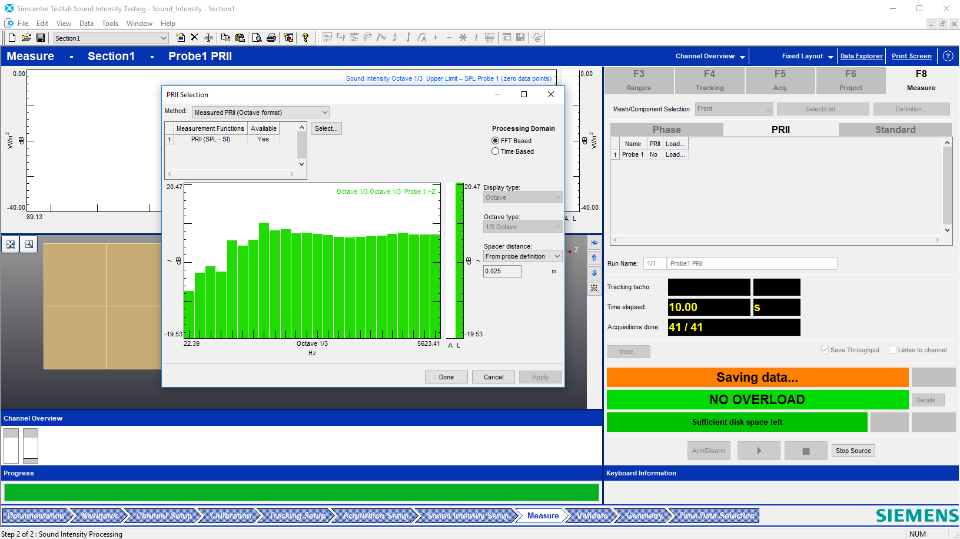Go to the Validate workflow step

click(592, 515)
